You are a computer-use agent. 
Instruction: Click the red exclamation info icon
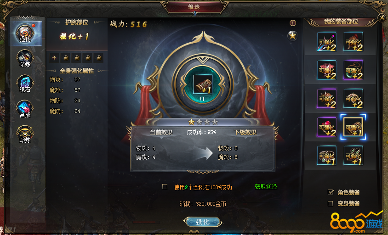pos(293,23)
